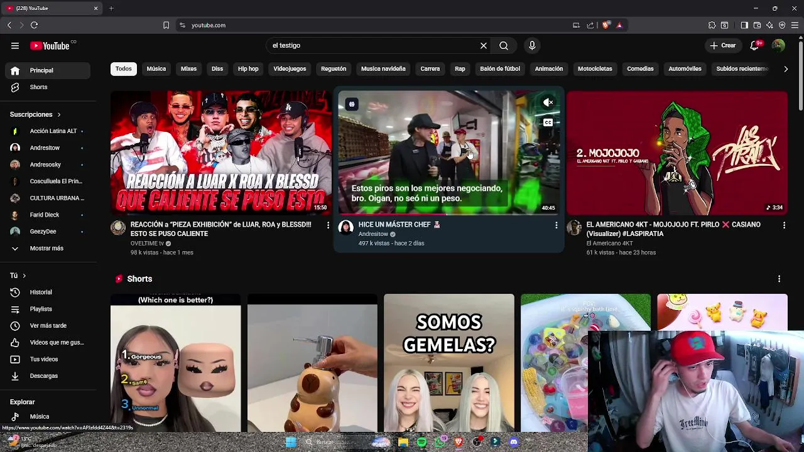Toggle captions on the video preview
The image size is (804, 452).
pos(548,122)
